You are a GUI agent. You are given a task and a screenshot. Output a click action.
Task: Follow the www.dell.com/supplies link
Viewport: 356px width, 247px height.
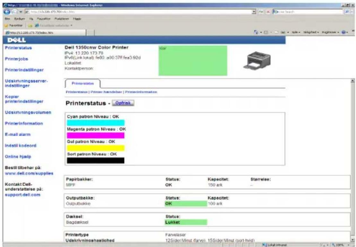tap(29, 173)
